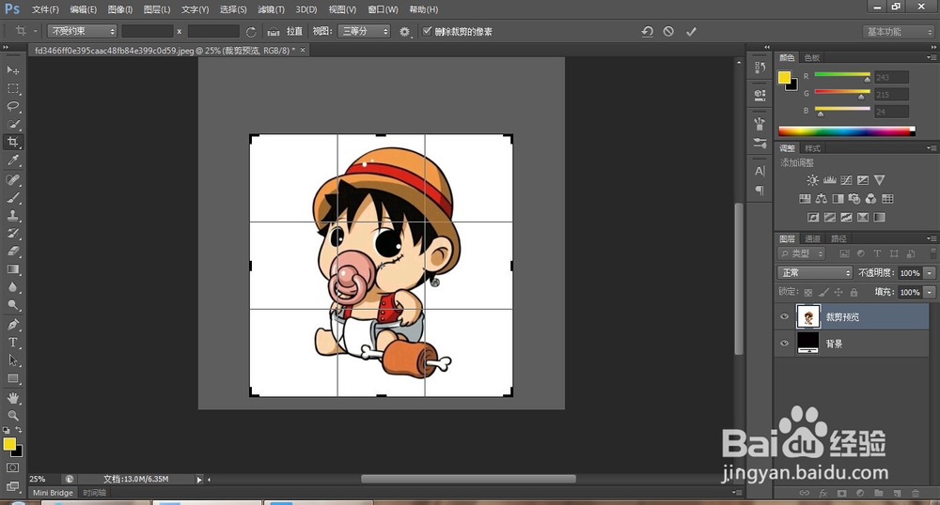Image resolution: width=940 pixels, height=505 pixels.
Task: Select the Lasso tool
Action: coord(12,106)
